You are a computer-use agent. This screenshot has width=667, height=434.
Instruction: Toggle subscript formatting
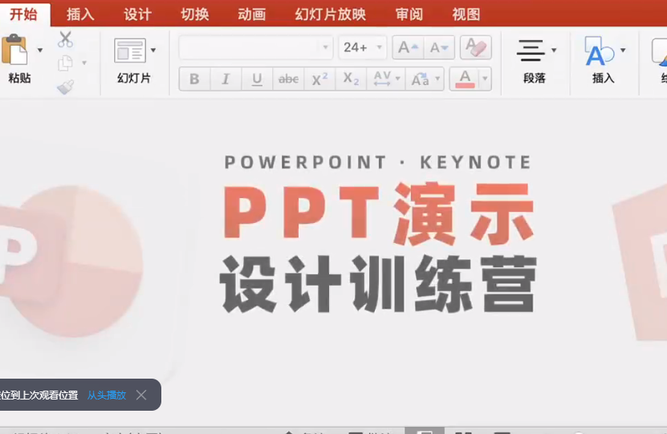[351, 79]
